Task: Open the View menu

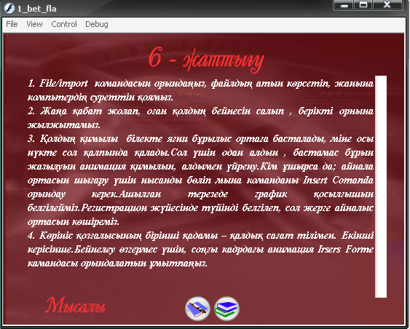Action: (x=34, y=24)
